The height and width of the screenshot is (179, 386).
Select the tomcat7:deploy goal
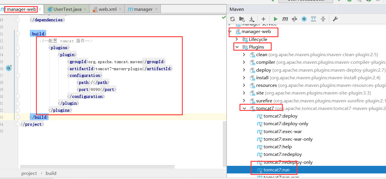pos(280,116)
